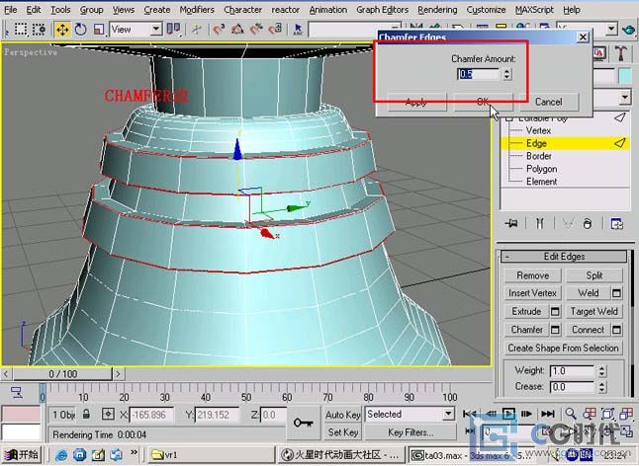Click the Pin Stack icon
639x466 pixels.
pos(511,223)
